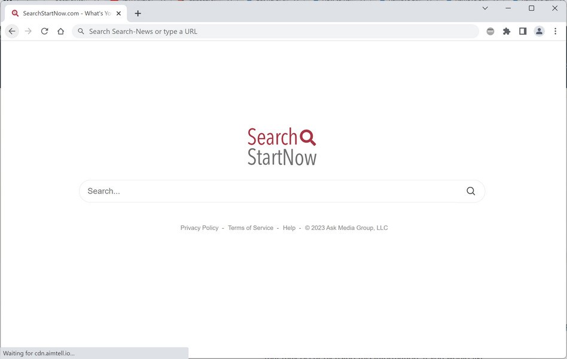Open the Extensions puzzle menu
The height and width of the screenshot is (359, 567).
click(507, 32)
